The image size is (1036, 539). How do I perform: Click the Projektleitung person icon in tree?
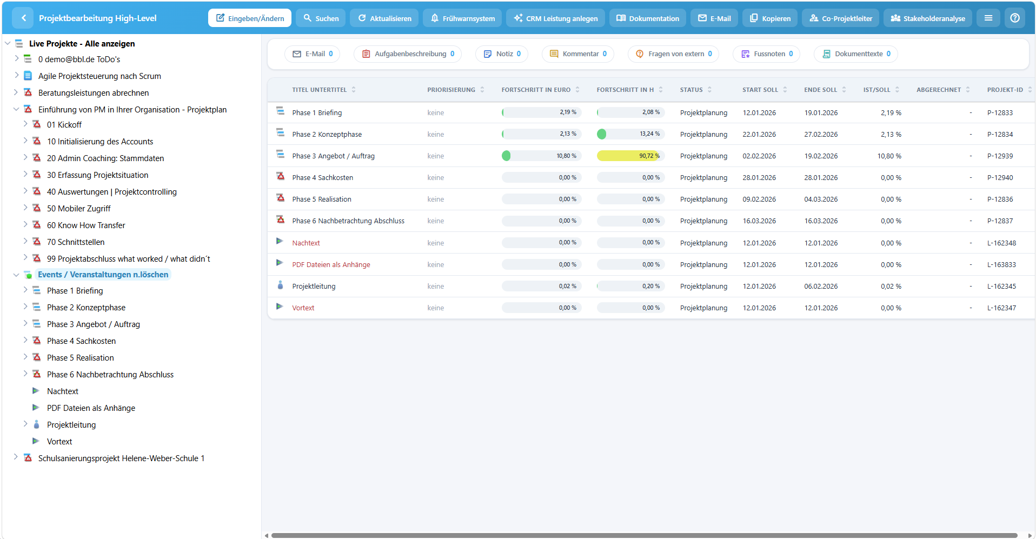click(36, 424)
